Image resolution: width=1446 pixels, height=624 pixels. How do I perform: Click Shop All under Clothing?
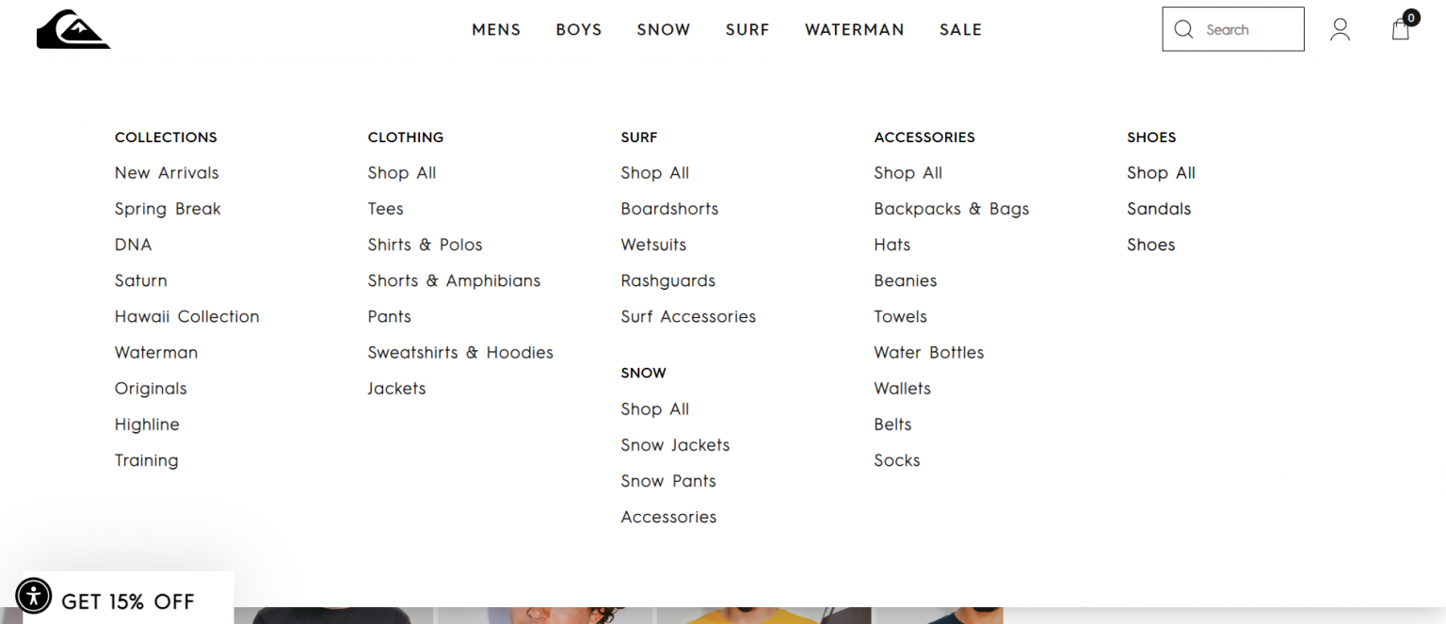(402, 172)
